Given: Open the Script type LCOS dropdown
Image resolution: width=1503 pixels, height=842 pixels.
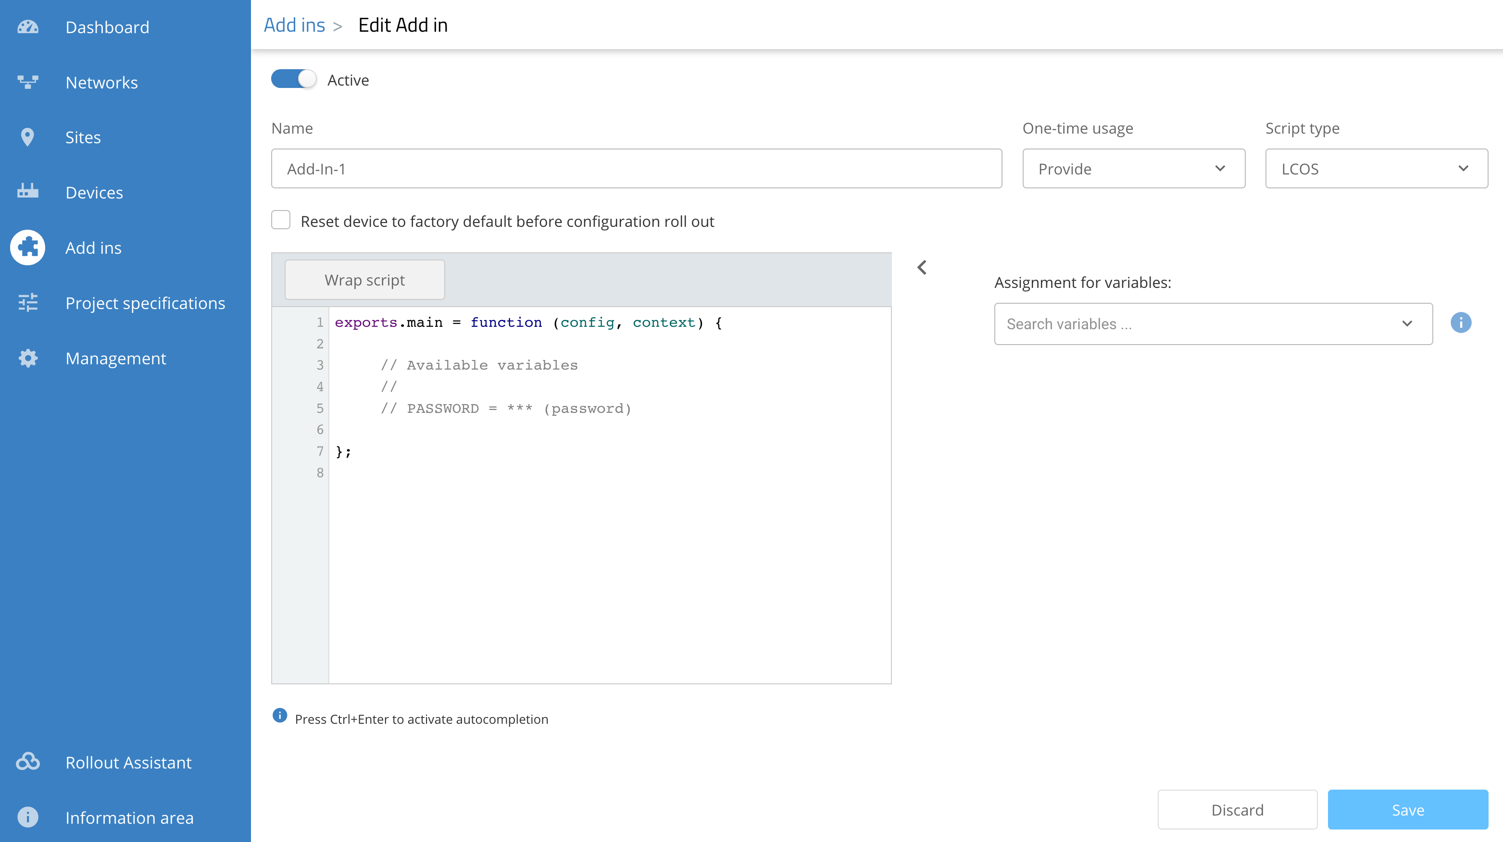Looking at the screenshot, I should click(1376, 169).
